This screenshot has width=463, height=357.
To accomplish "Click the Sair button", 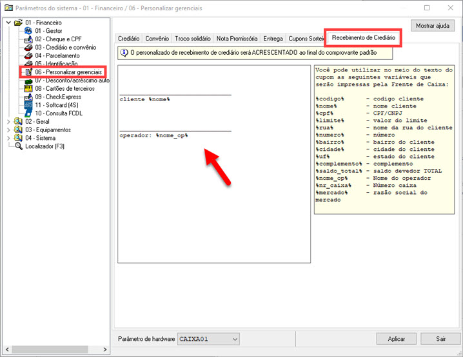I will 440,339.
